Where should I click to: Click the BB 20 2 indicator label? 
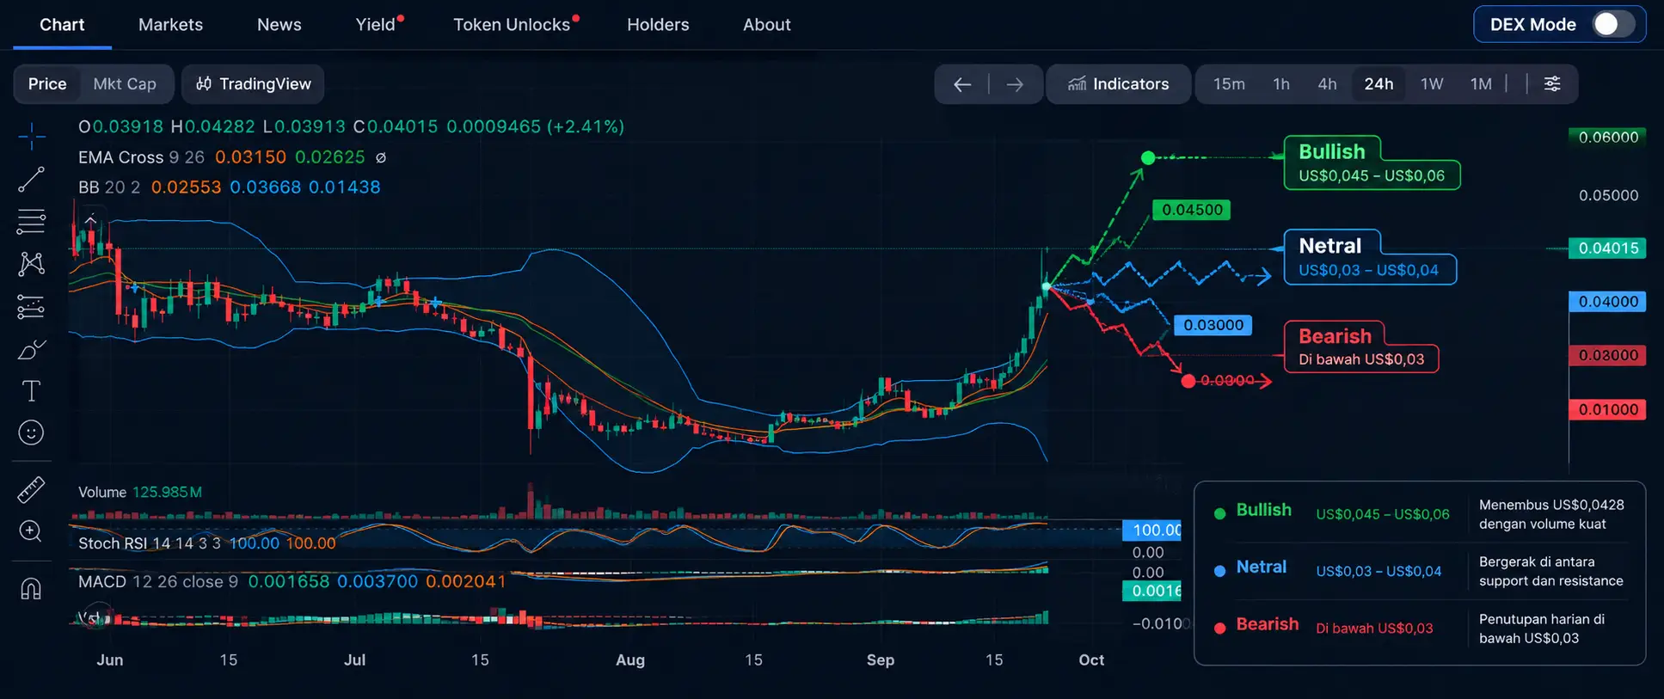(109, 187)
